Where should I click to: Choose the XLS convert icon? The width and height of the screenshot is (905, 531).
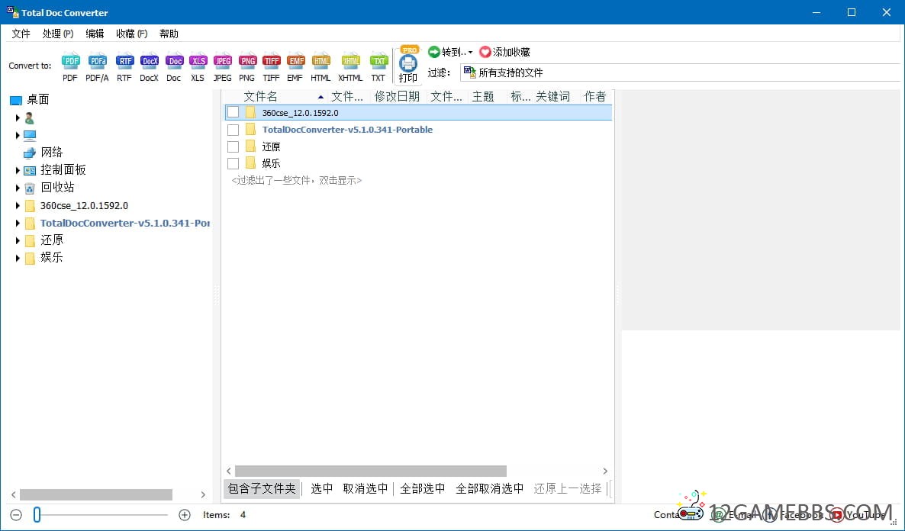(198, 62)
